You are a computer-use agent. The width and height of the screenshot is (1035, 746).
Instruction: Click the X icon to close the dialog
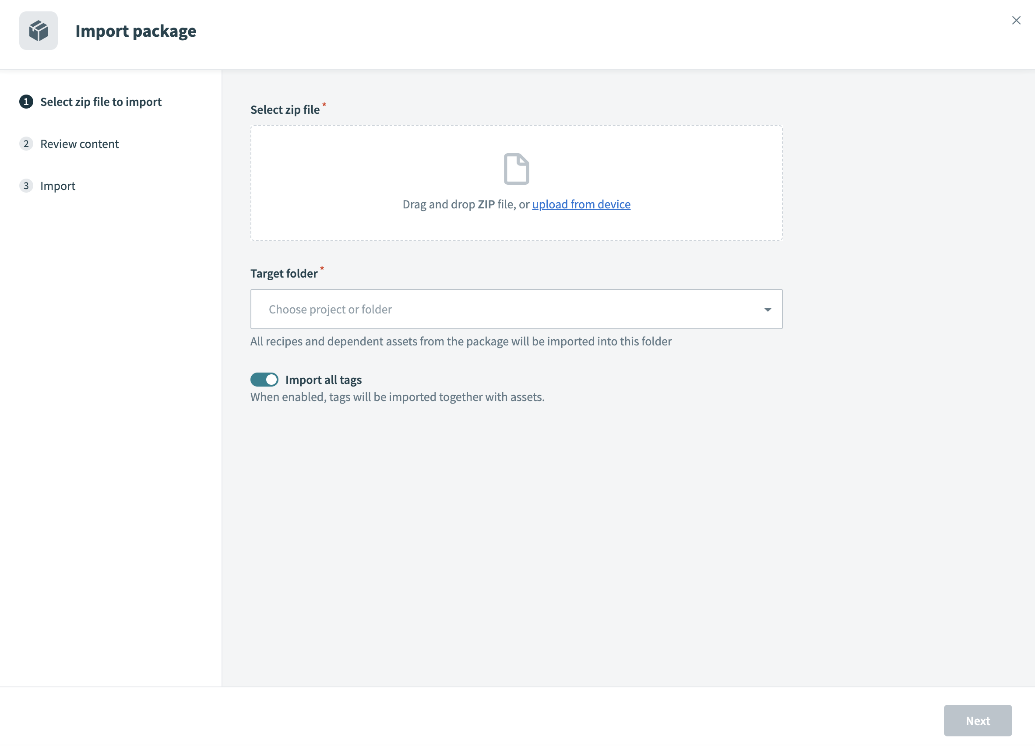[1016, 20]
